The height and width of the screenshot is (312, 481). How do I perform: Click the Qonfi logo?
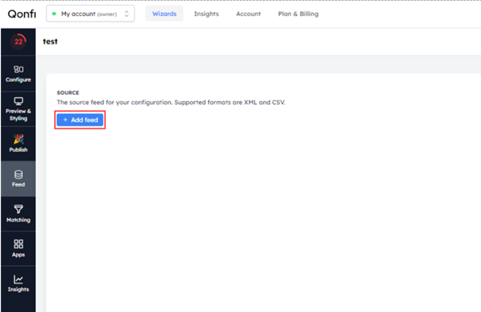click(x=21, y=13)
